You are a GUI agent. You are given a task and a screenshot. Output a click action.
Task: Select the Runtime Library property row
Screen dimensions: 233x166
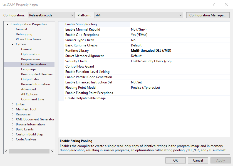[x=77, y=51]
